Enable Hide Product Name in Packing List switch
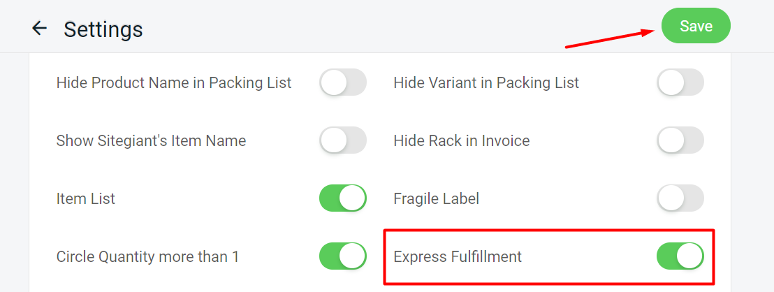 pos(343,82)
